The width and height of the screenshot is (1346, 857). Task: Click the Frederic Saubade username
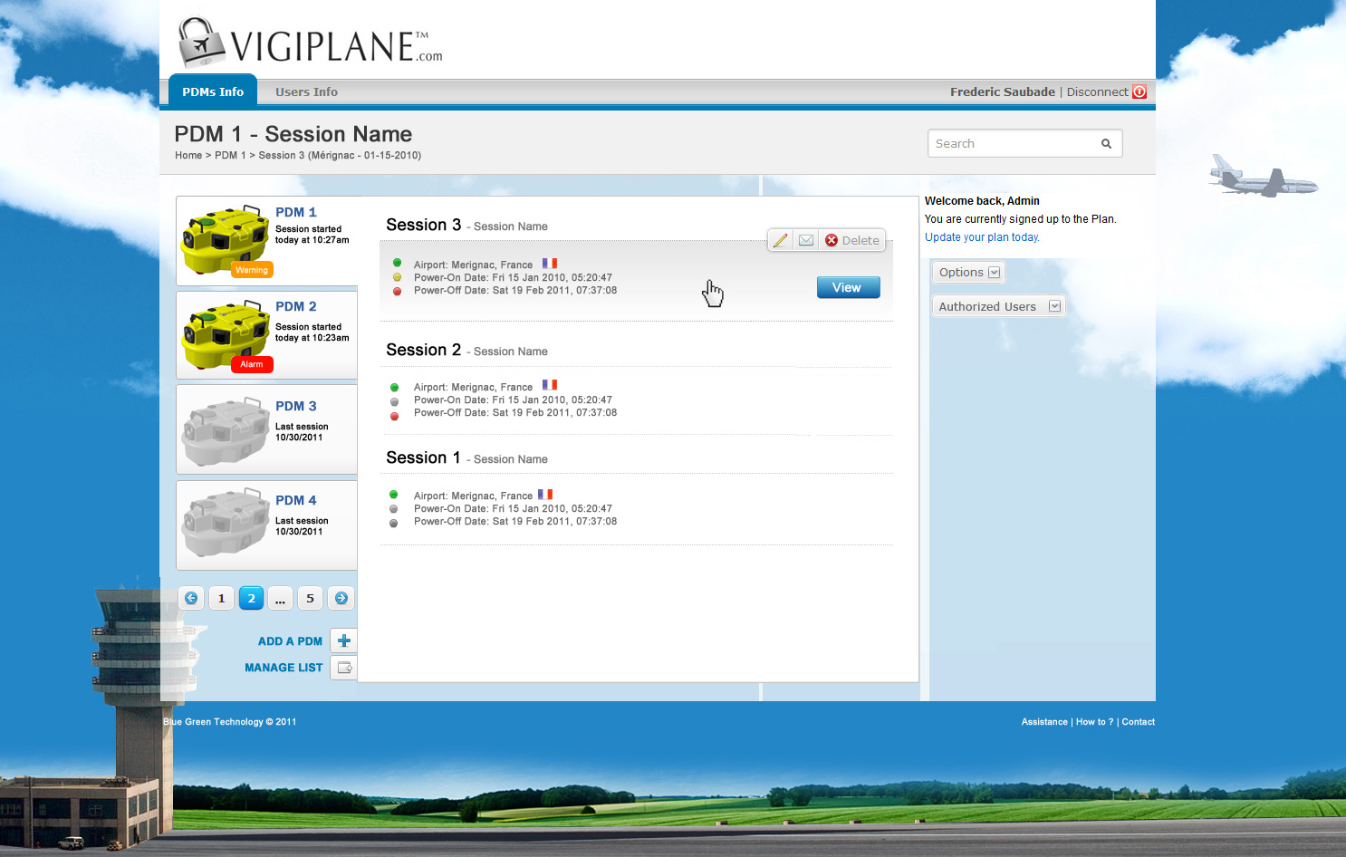click(x=1002, y=91)
